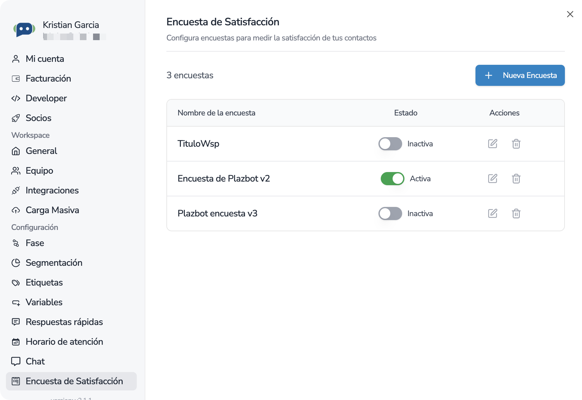
Task: Delete the TituloWsp survey
Action: tap(516, 144)
